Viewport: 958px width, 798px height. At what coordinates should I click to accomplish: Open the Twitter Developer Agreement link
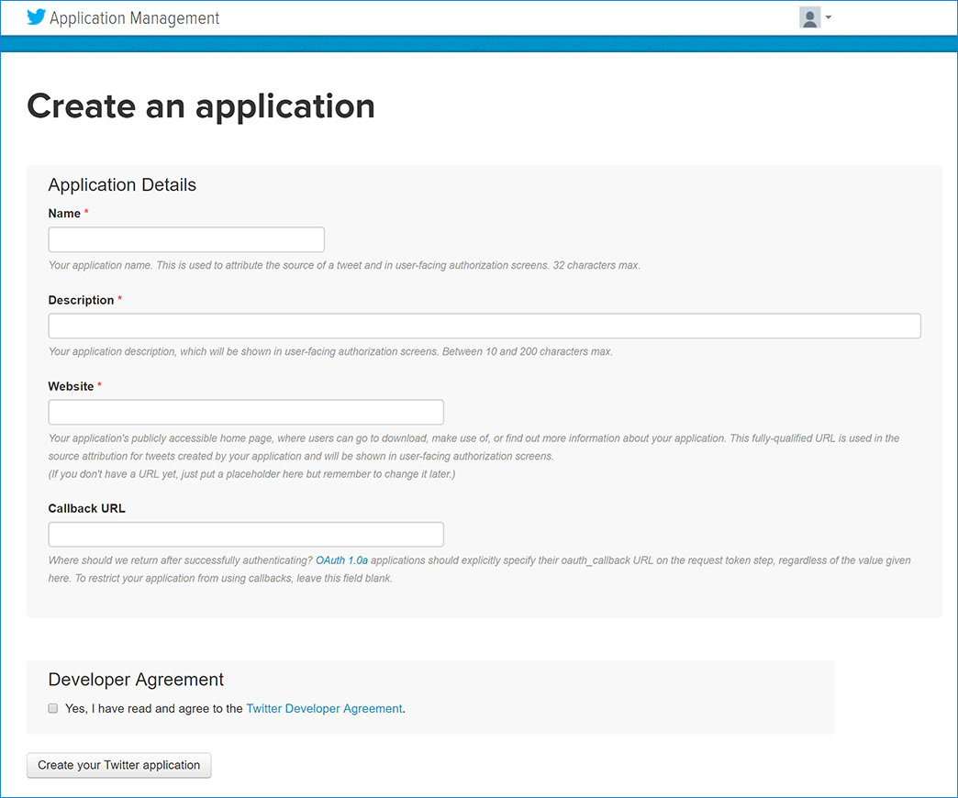(x=324, y=708)
